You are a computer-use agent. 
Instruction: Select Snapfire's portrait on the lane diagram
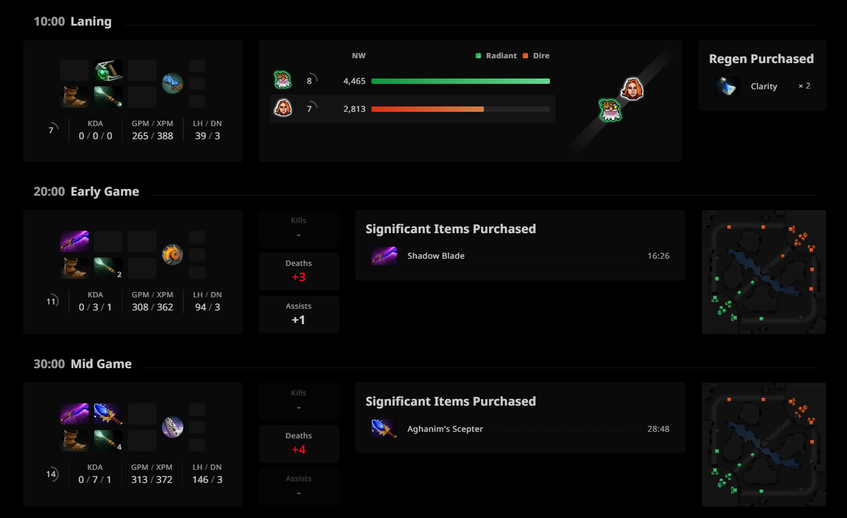(x=610, y=110)
